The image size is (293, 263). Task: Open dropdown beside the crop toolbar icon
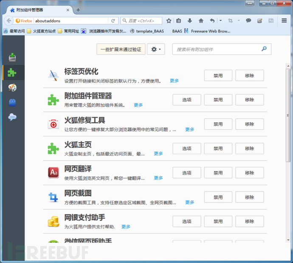(x=239, y=20)
